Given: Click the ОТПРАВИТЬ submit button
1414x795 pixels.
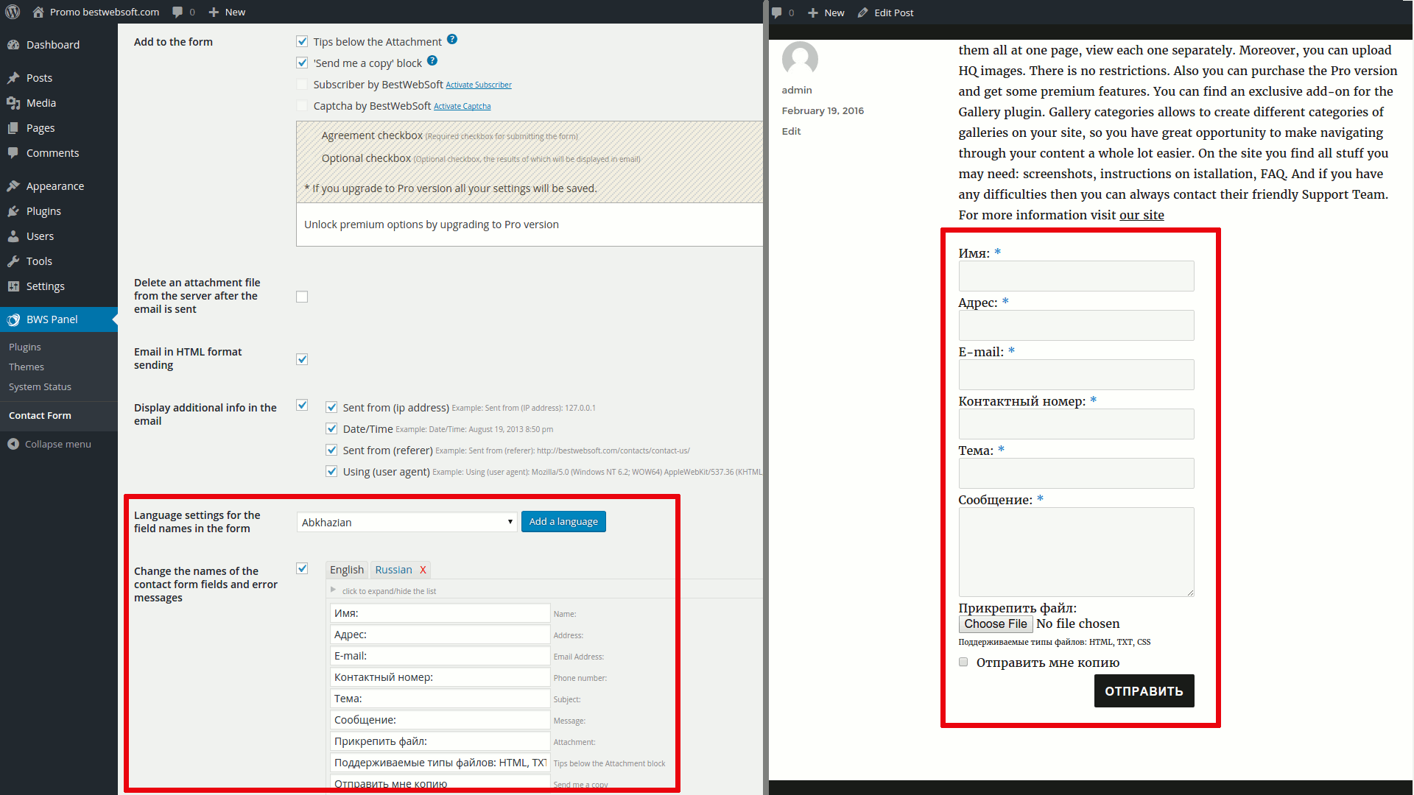Looking at the screenshot, I should pyautogui.click(x=1144, y=691).
